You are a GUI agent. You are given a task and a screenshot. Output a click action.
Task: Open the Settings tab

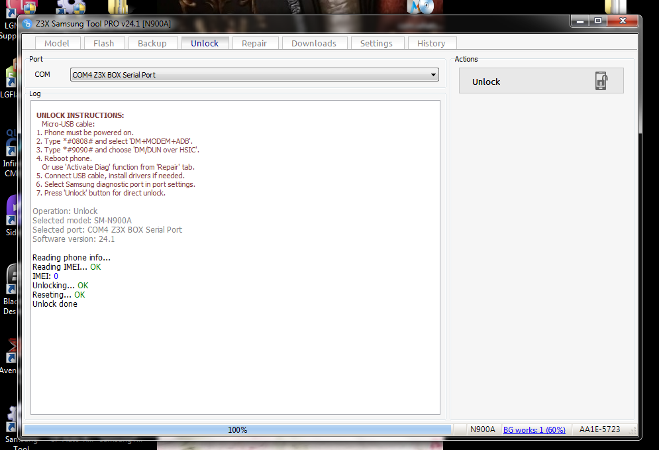click(x=376, y=43)
